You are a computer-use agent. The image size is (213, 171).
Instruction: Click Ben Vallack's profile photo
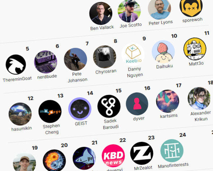click(x=101, y=13)
